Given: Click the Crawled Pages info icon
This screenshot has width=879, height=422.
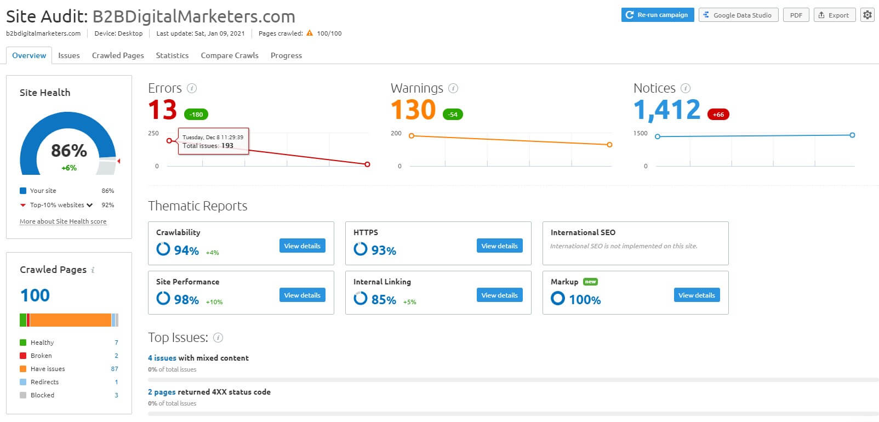Looking at the screenshot, I should point(93,270).
